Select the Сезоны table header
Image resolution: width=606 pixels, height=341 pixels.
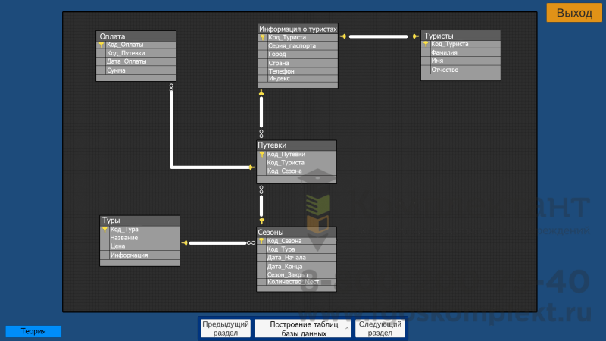296,232
